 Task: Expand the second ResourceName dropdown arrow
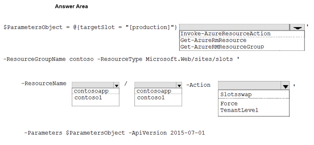pos(179,85)
